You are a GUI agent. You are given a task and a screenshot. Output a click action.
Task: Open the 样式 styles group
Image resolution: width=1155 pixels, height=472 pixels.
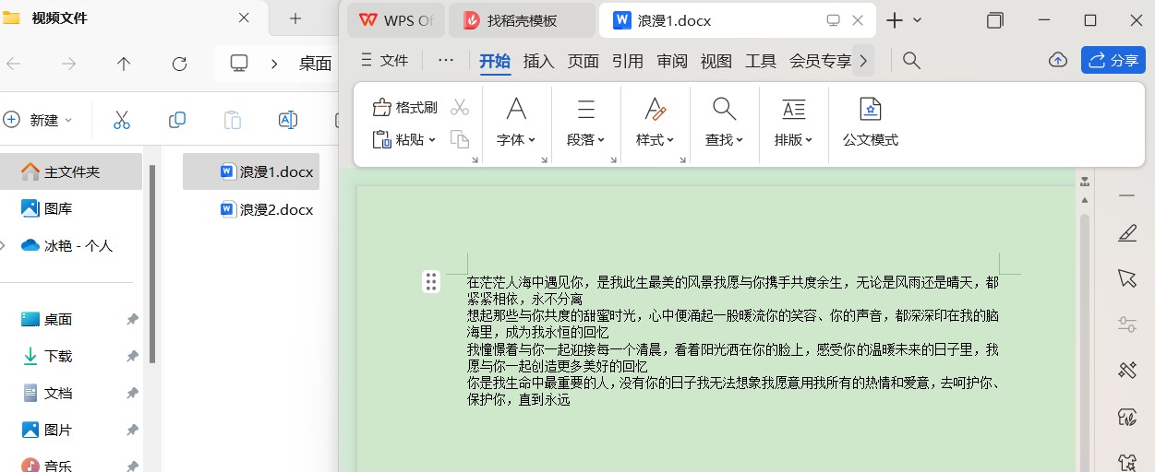655,123
